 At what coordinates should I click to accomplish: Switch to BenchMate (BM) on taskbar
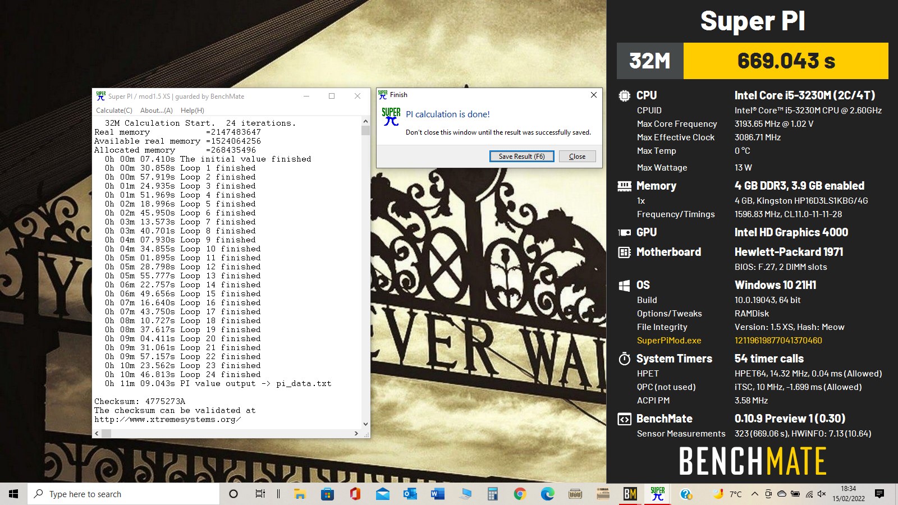630,494
